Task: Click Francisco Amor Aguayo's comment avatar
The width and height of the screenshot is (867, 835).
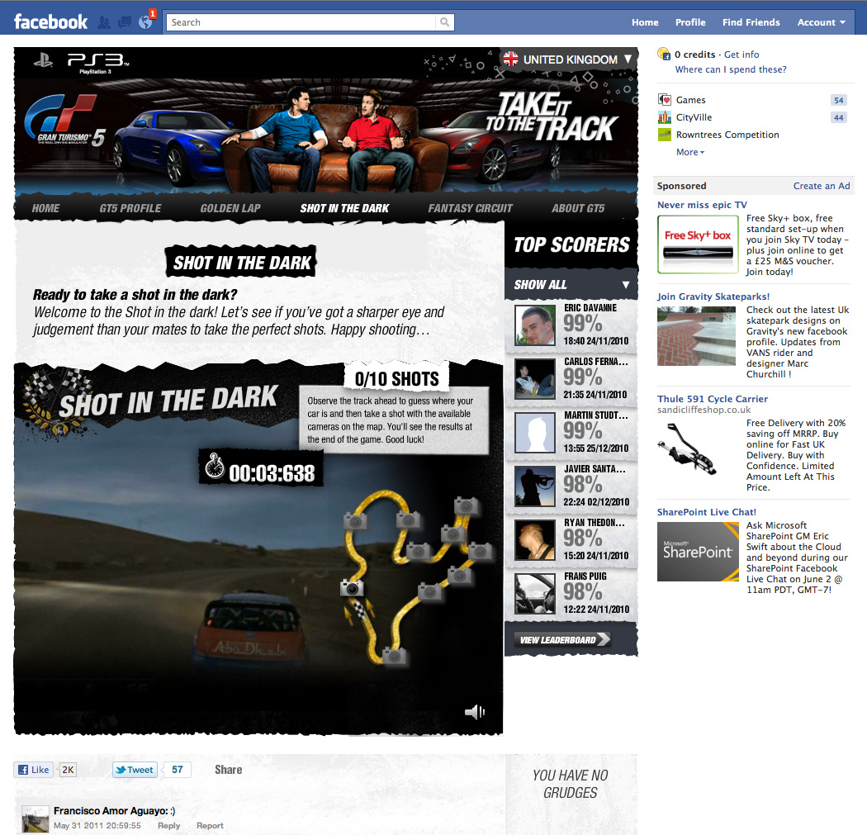Action: pyautogui.click(x=36, y=819)
